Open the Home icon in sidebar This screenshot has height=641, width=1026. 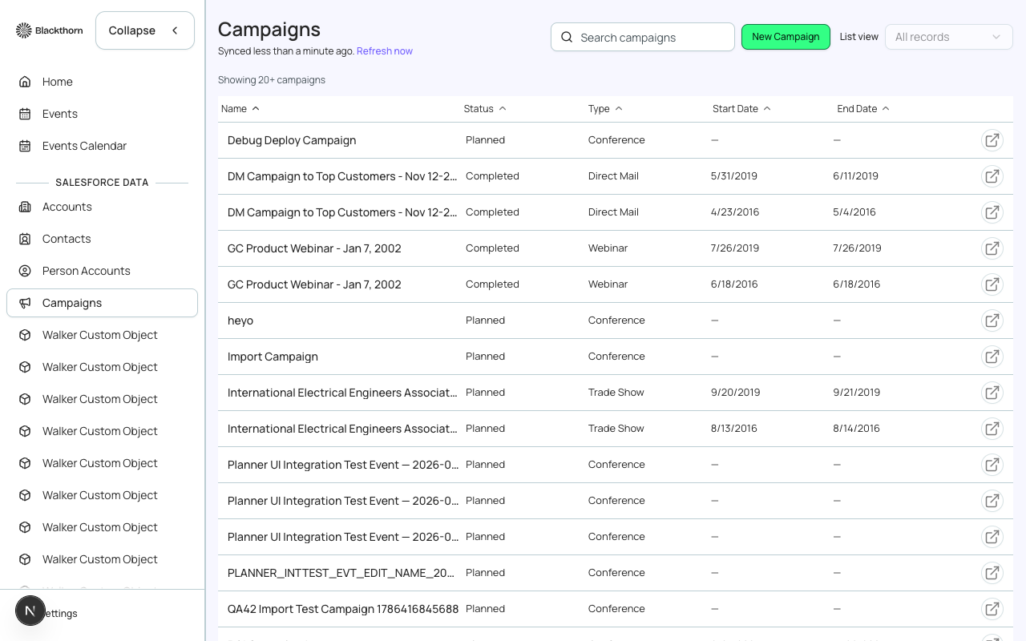[25, 82]
